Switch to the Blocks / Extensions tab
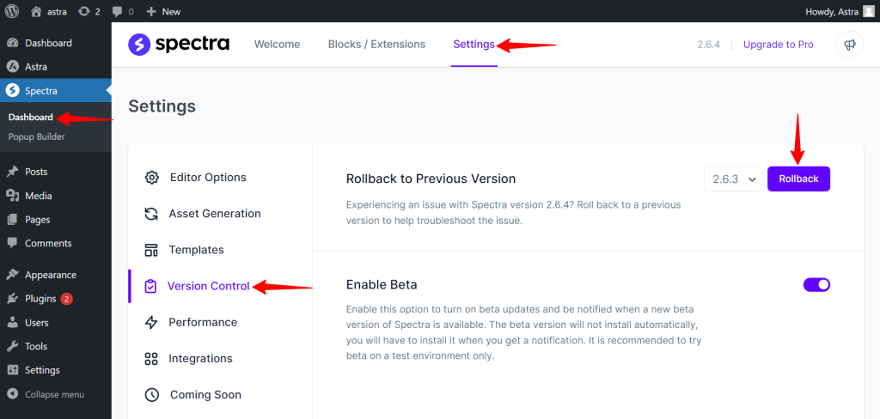The height and width of the screenshot is (419, 880). 376,45
